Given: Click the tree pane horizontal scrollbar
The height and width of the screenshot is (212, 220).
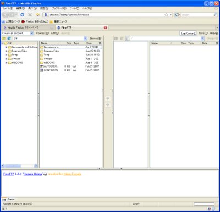Looking at the screenshot, I should click(20, 166).
